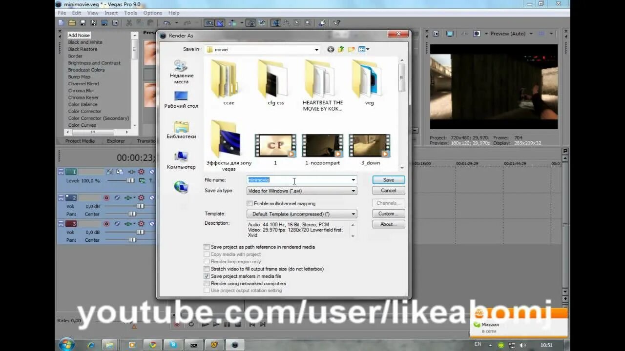Screen dimensions: 625x351
Task: Open the Undo history dropdown arrow
Action: click(177, 22)
